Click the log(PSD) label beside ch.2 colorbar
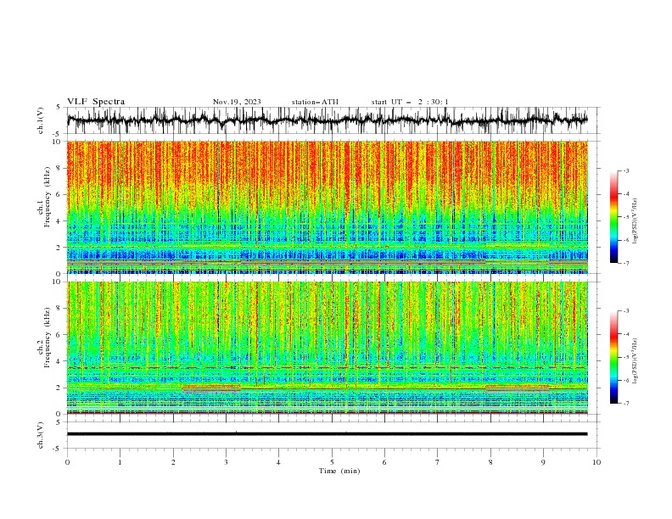The height and width of the screenshot is (519, 672). pyautogui.click(x=635, y=360)
